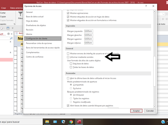Collapse the first navigation group chevron
The width and height of the screenshot is (168, 125).
coord(11,42)
